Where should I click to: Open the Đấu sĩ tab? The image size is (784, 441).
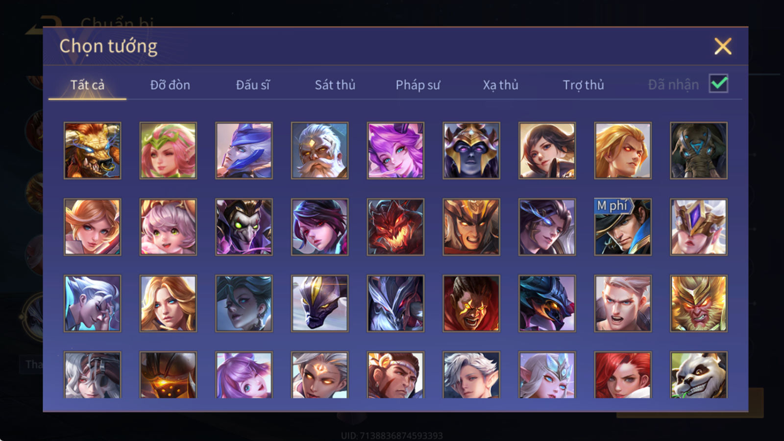[253, 85]
